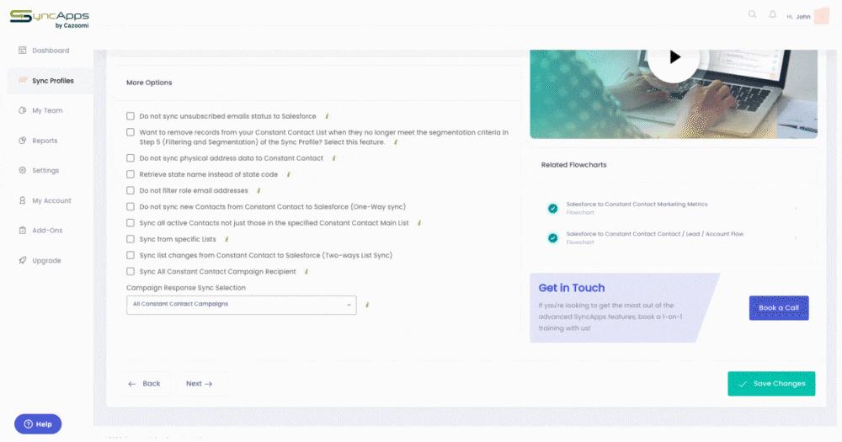Viewport: 842px width, 442px height.
Task: Click Save Changes button
Action: click(x=771, y=384)
